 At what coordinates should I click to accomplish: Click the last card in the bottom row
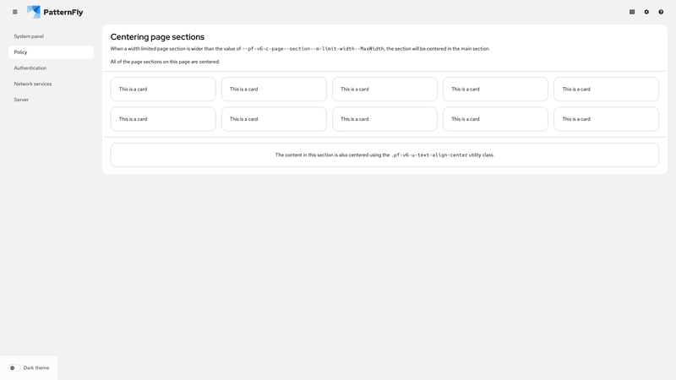[x=606, y=119]
